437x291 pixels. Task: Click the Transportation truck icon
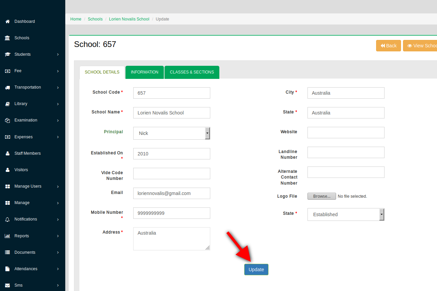pos(7,87)
